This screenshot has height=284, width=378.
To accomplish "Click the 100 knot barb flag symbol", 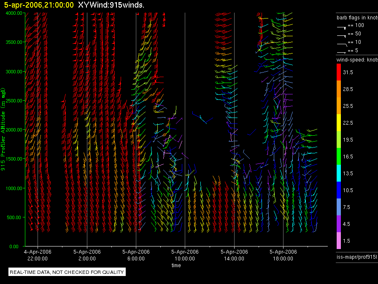I will (x=341, y=26).
